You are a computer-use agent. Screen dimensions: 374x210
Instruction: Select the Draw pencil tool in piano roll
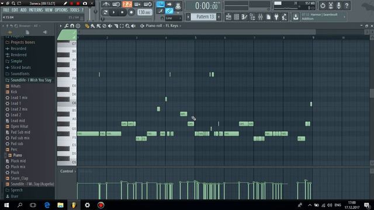tap(87, 26)
